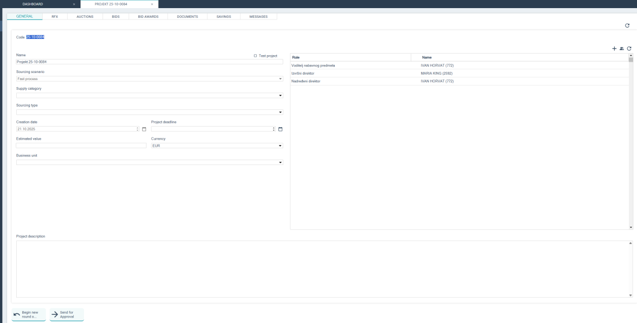This screenshot has width=637, height=323.
Task: Click into the Estimated value field
Action: (81, 146)
